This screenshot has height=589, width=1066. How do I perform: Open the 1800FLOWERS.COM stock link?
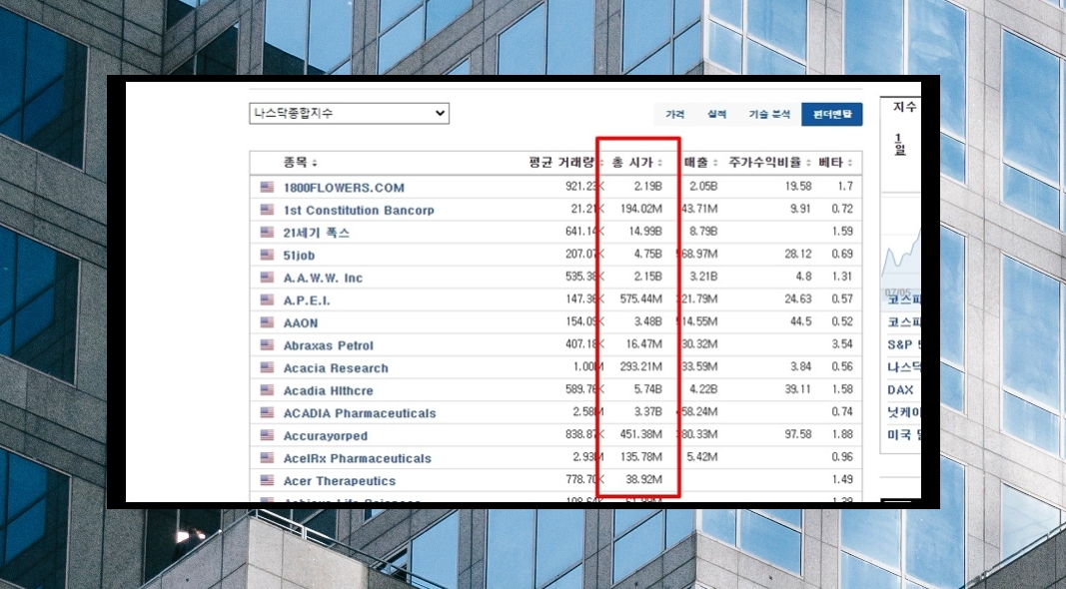344,188
